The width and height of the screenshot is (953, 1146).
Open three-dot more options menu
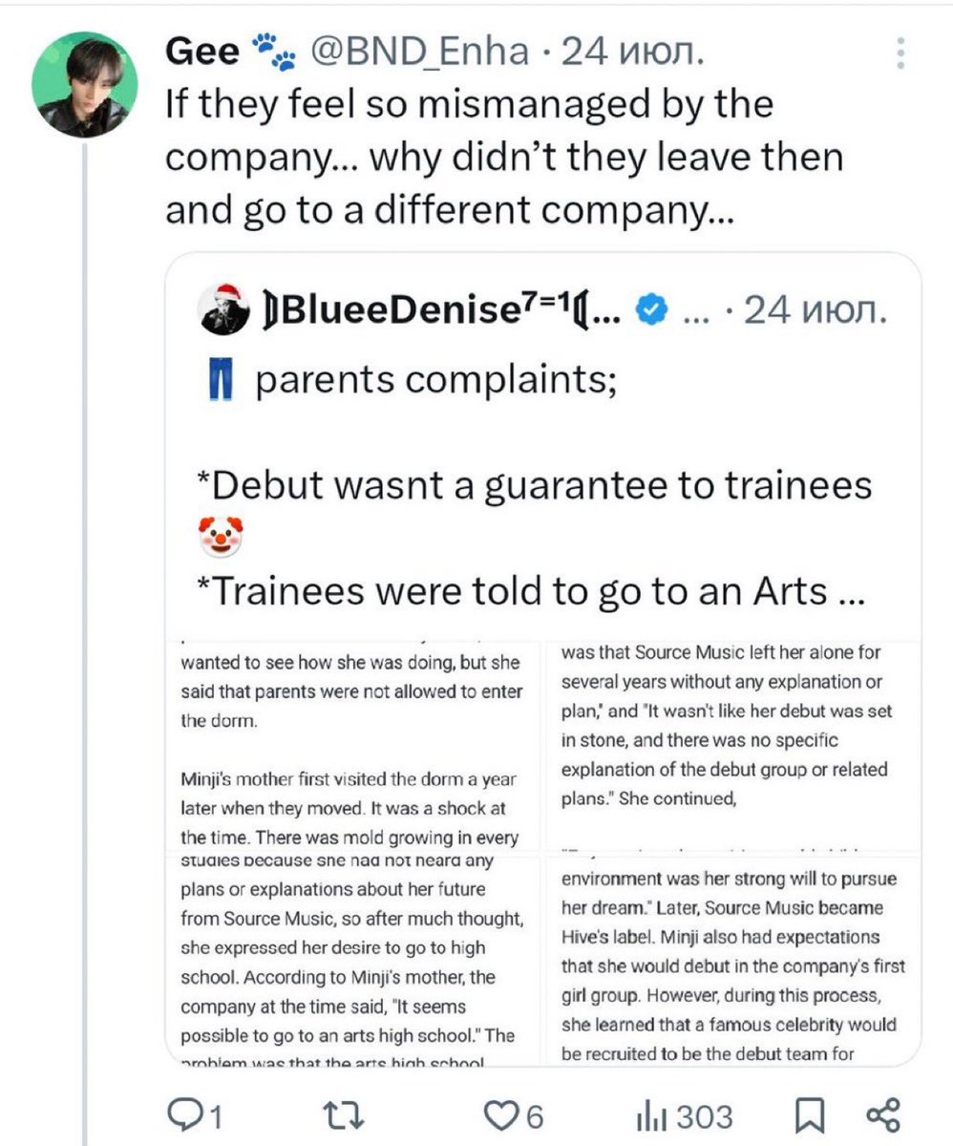pos(900,53)
